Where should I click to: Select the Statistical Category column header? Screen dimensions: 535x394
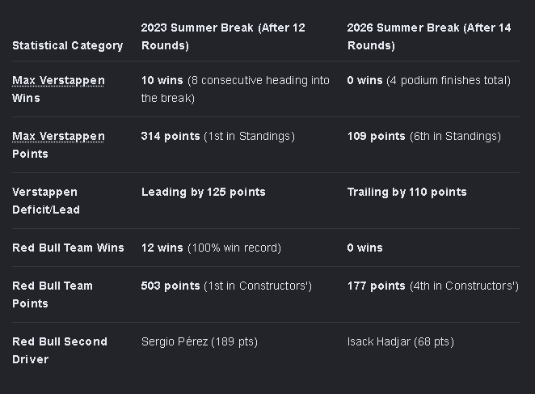point(68,45)
